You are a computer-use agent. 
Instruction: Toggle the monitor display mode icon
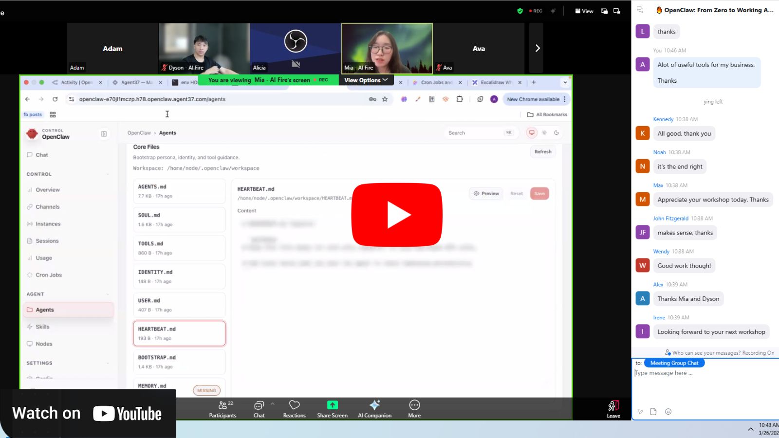(531, 132)
